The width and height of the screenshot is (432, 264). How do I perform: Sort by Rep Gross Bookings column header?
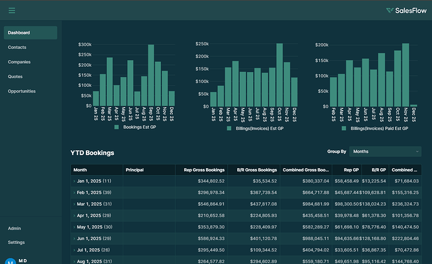(x=204, y=170)
